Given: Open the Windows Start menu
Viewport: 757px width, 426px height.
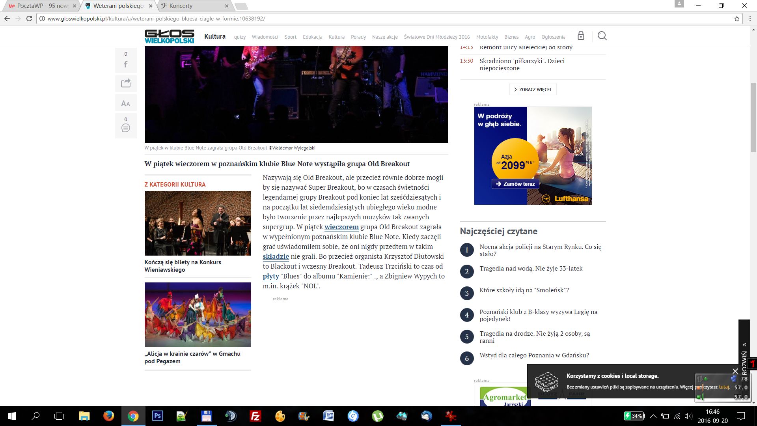Looking at the screenshot, I should [11, 416].
